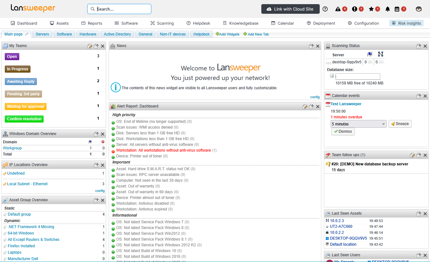
Task: Click the move icon on My Teams widget
Action: pyautogui.click(x=96, y=46)
